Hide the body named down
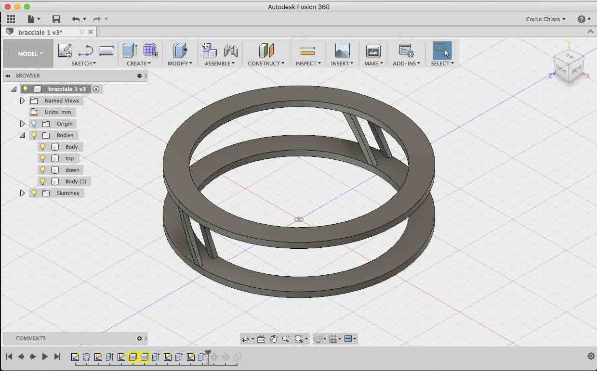This screenshot has width=597, height=371. (42, 170)
